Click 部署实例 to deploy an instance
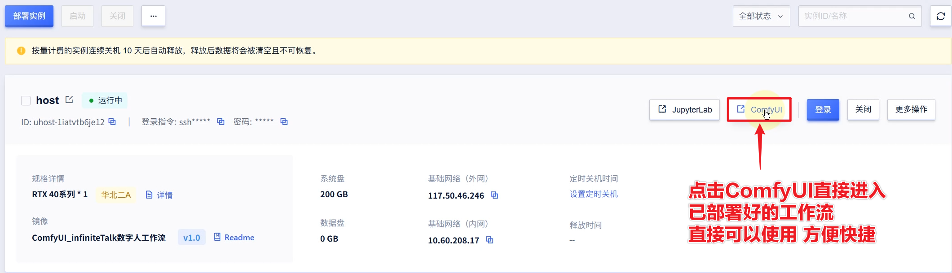 (29, 16)
